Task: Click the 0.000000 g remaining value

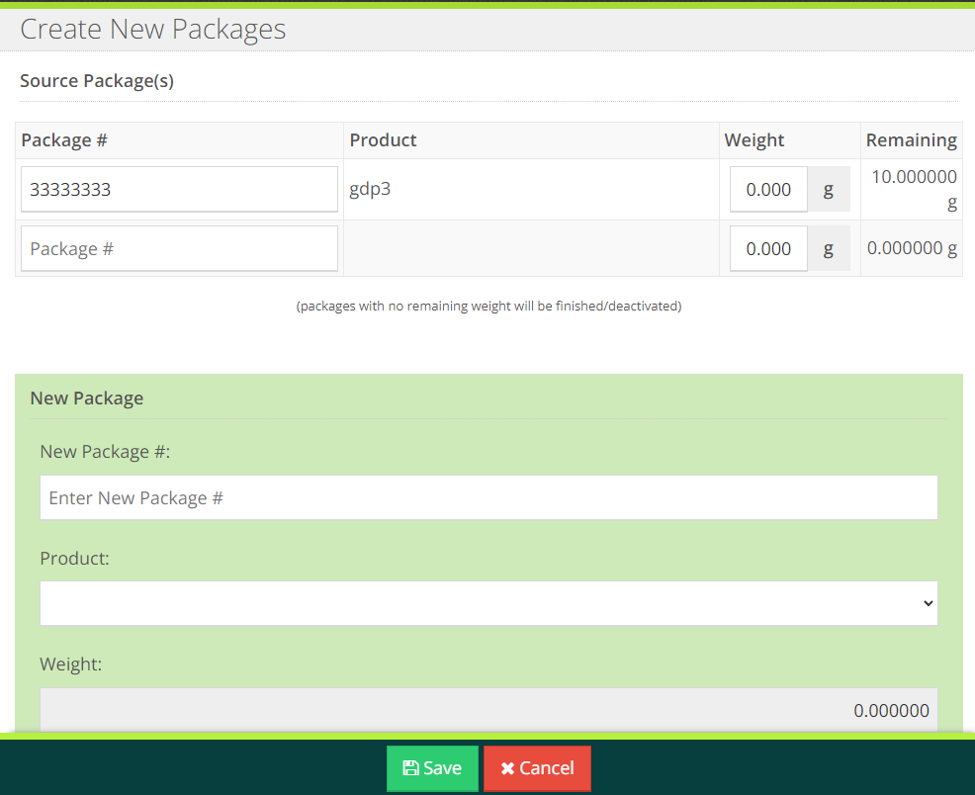Action: coord(912,248)
